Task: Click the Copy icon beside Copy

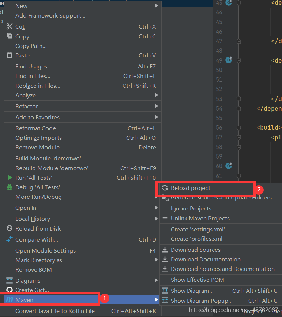Action: point(9,36)
